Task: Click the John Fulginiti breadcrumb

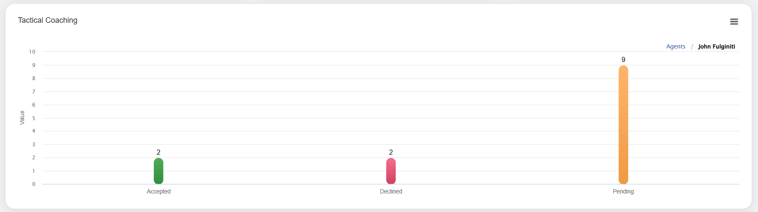Action: click(x=716, y=46)
